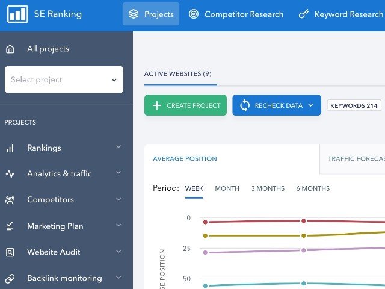Click the first yellow line data point
The image size is (385, 289).
tap(205, 235)
